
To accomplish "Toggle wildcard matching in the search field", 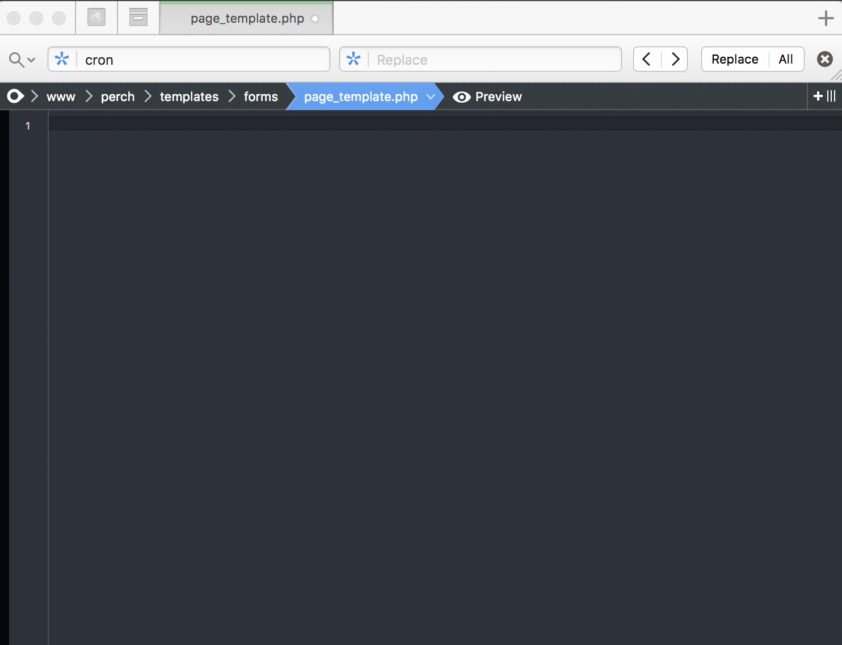I will 62,59.
